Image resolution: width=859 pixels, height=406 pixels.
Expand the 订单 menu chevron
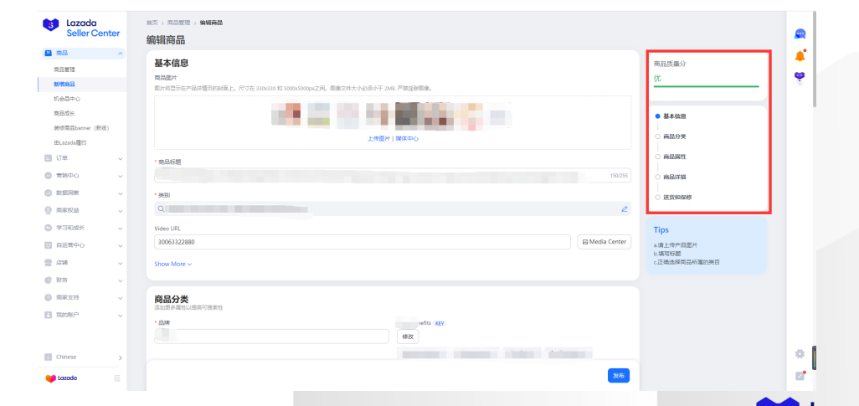(x=120, y=159)
